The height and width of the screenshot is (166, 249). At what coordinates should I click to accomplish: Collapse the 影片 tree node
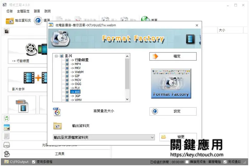coord(56,56)
